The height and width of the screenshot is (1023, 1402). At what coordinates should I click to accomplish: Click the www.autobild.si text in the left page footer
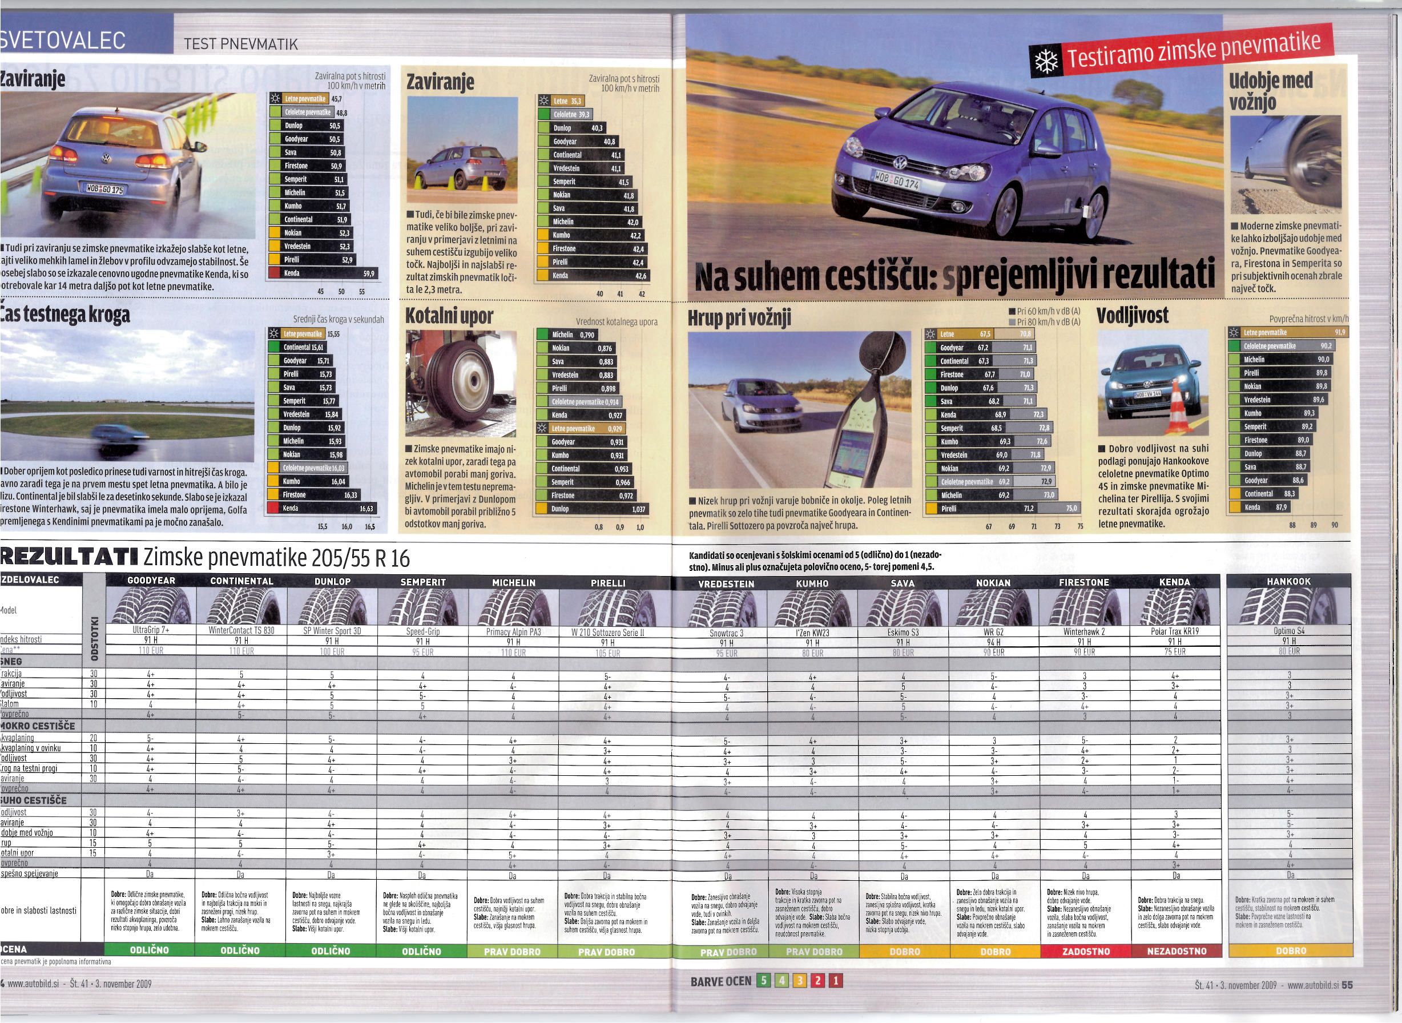click(33, 984)
